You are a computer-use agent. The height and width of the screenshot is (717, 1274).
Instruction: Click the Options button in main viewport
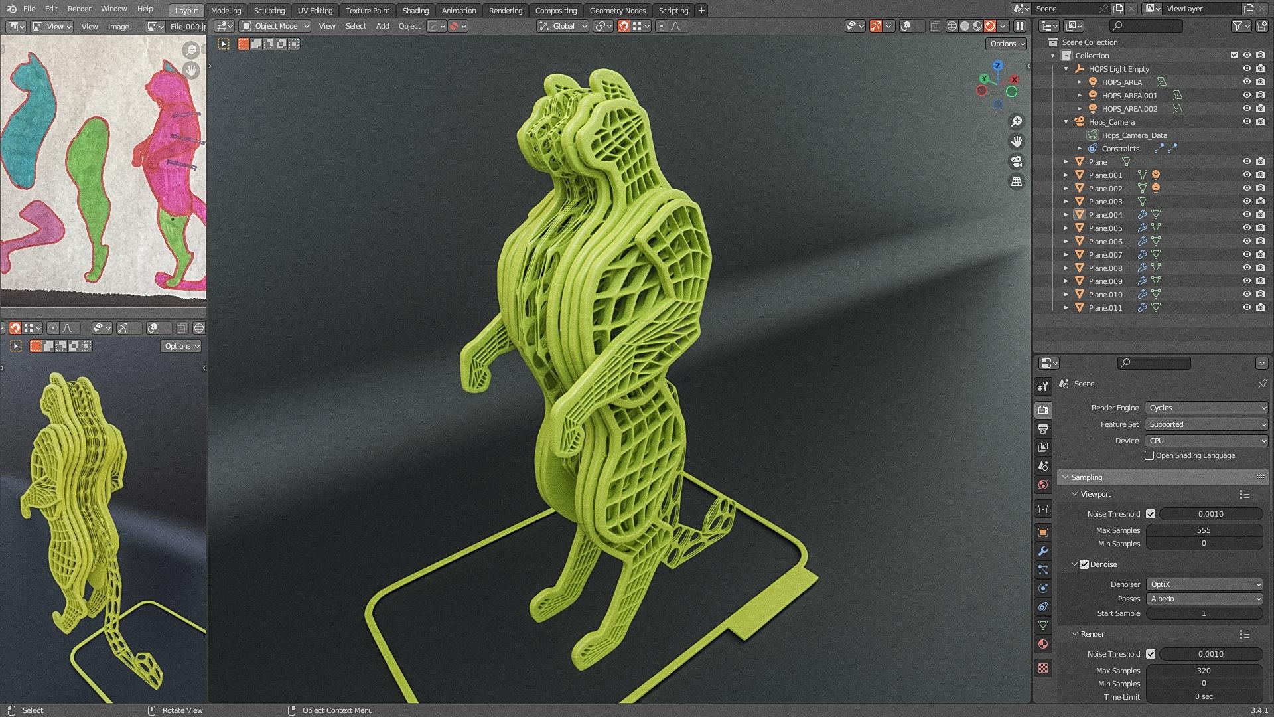1007,44
